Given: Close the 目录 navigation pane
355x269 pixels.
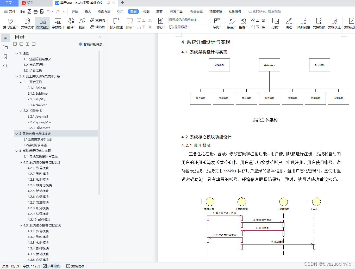Looking at the screenshot, I should point(99,37).
